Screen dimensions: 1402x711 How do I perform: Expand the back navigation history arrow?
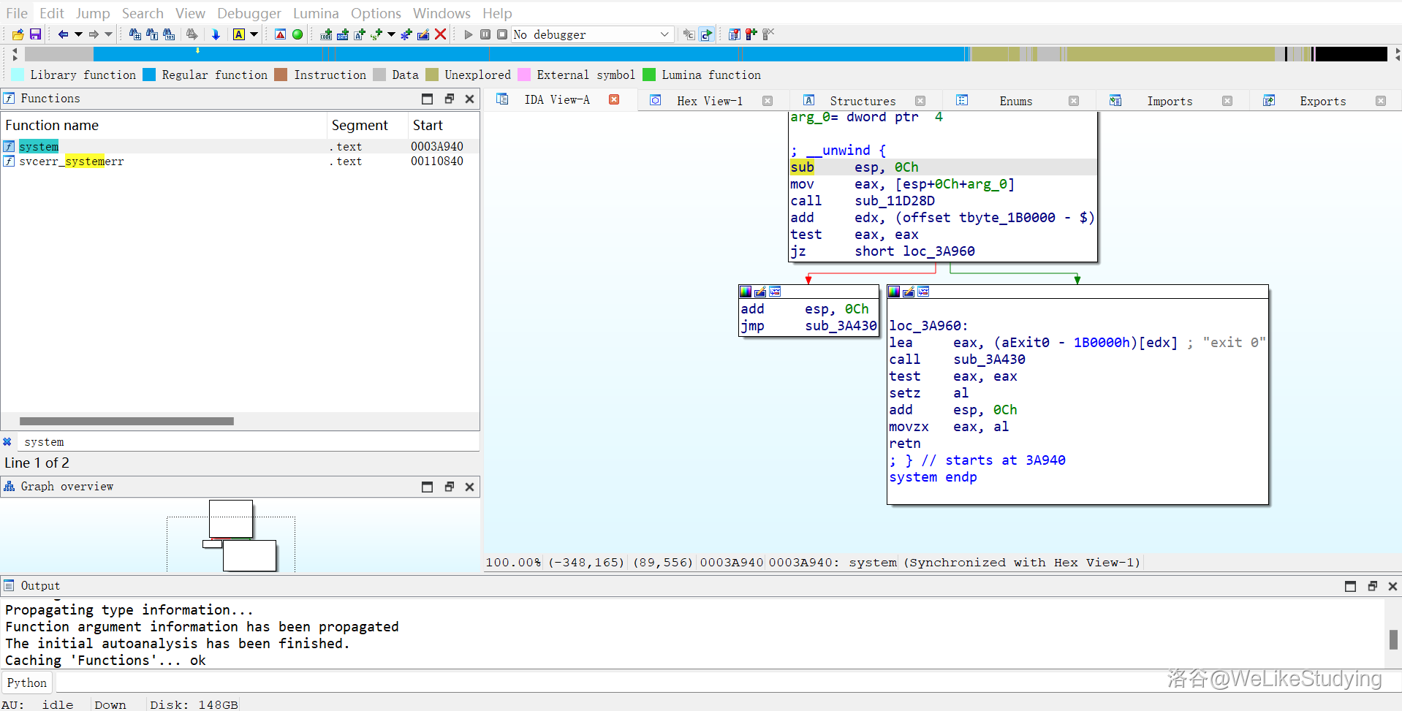(x=78, y=34)
